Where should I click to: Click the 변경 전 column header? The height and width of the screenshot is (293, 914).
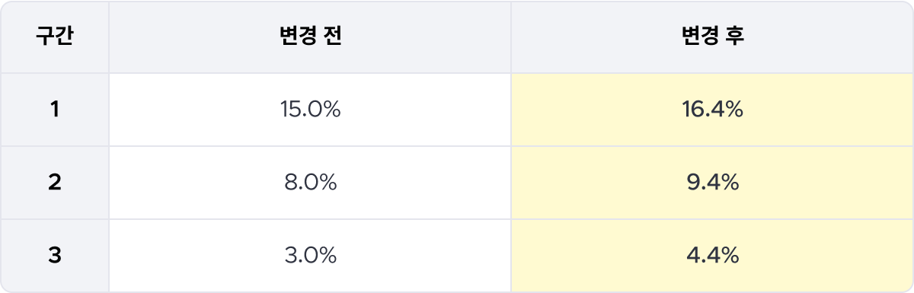pyautogui.click(x=310, y=37)
